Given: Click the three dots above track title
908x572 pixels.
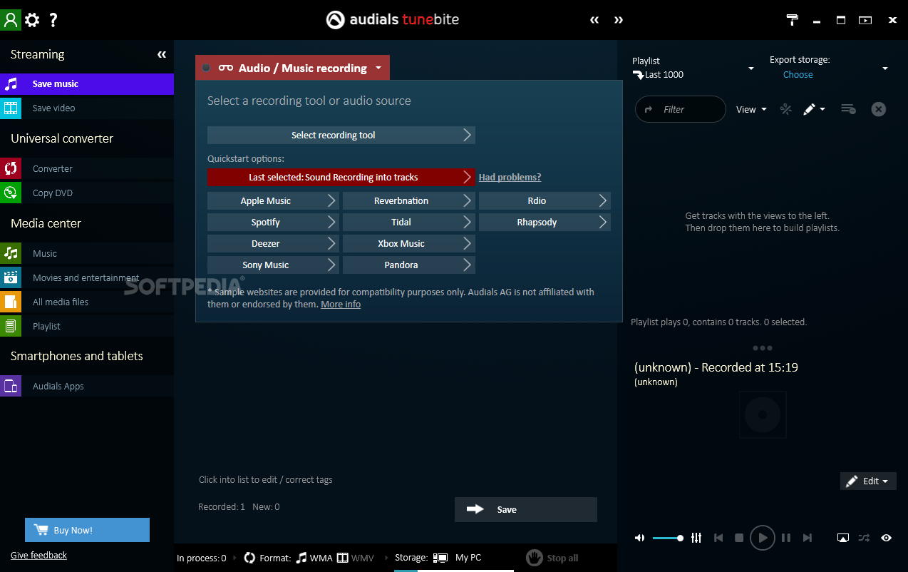Looking at the screenshot, I should coord(762,348).
